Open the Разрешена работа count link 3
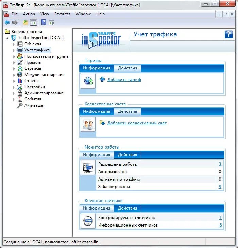The height and width of the screenshot is (248, 238). click(x=220, y=164)
